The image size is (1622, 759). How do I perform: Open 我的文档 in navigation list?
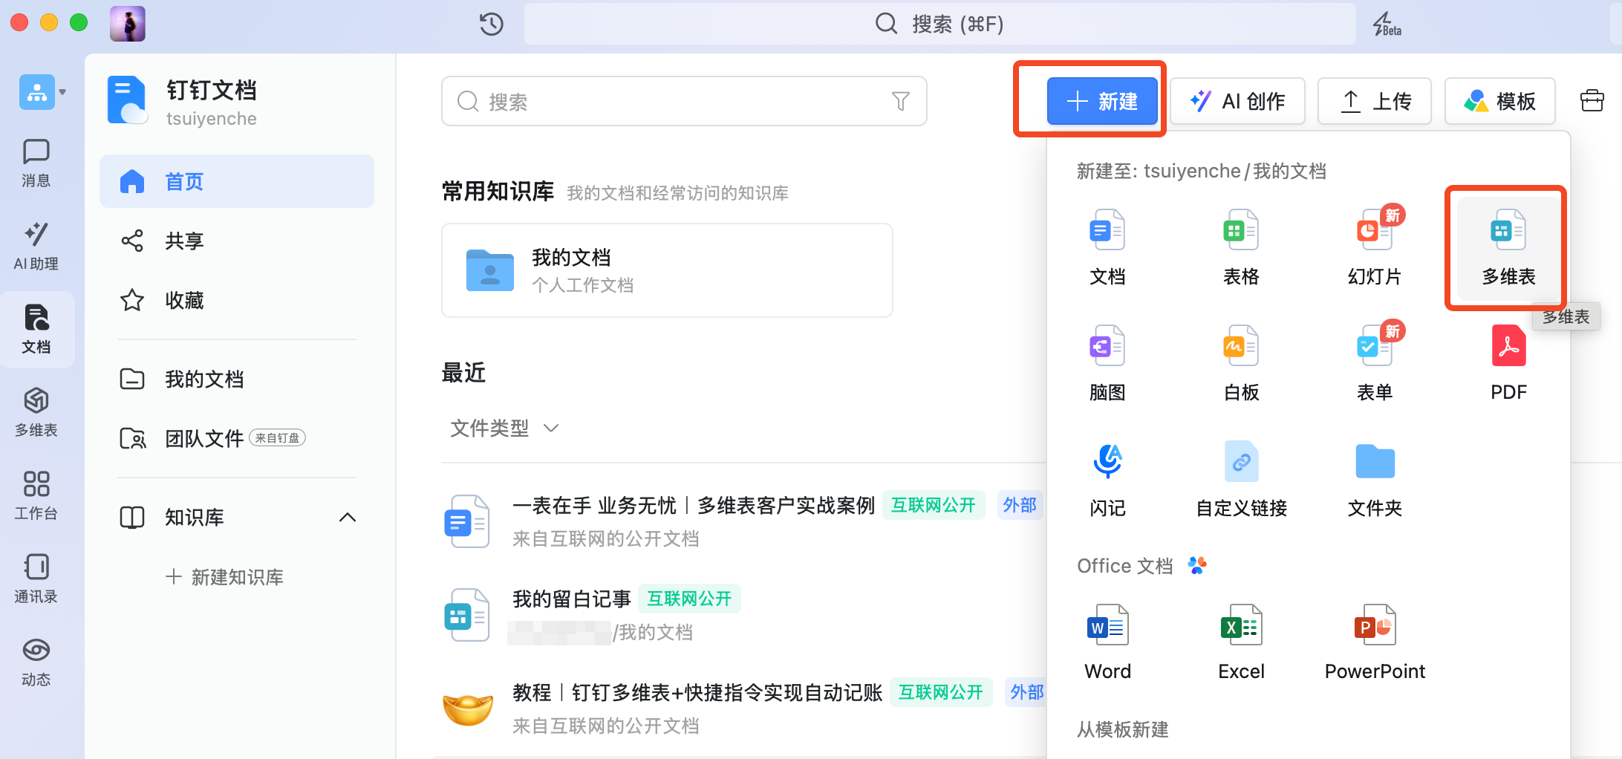(x=237, y=379)
